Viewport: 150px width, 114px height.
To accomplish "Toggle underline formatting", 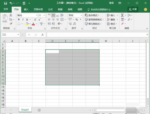I will (x=27, y=19).
